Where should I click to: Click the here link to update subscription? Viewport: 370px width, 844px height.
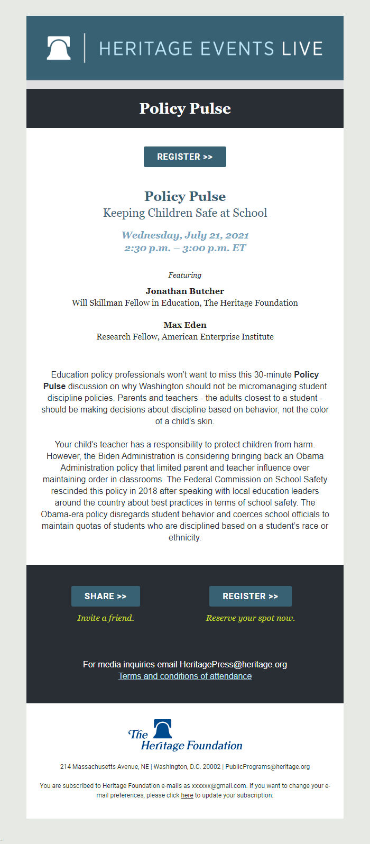[187, 795]
